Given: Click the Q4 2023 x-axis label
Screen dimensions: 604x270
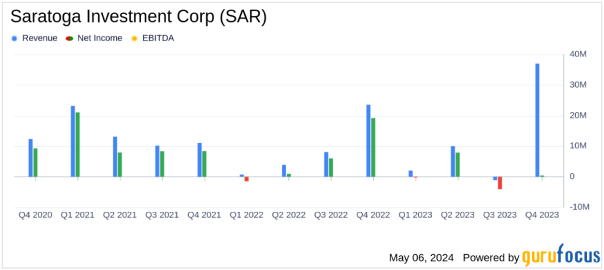Looking at the screenshot, I should [x=541, y=215].
